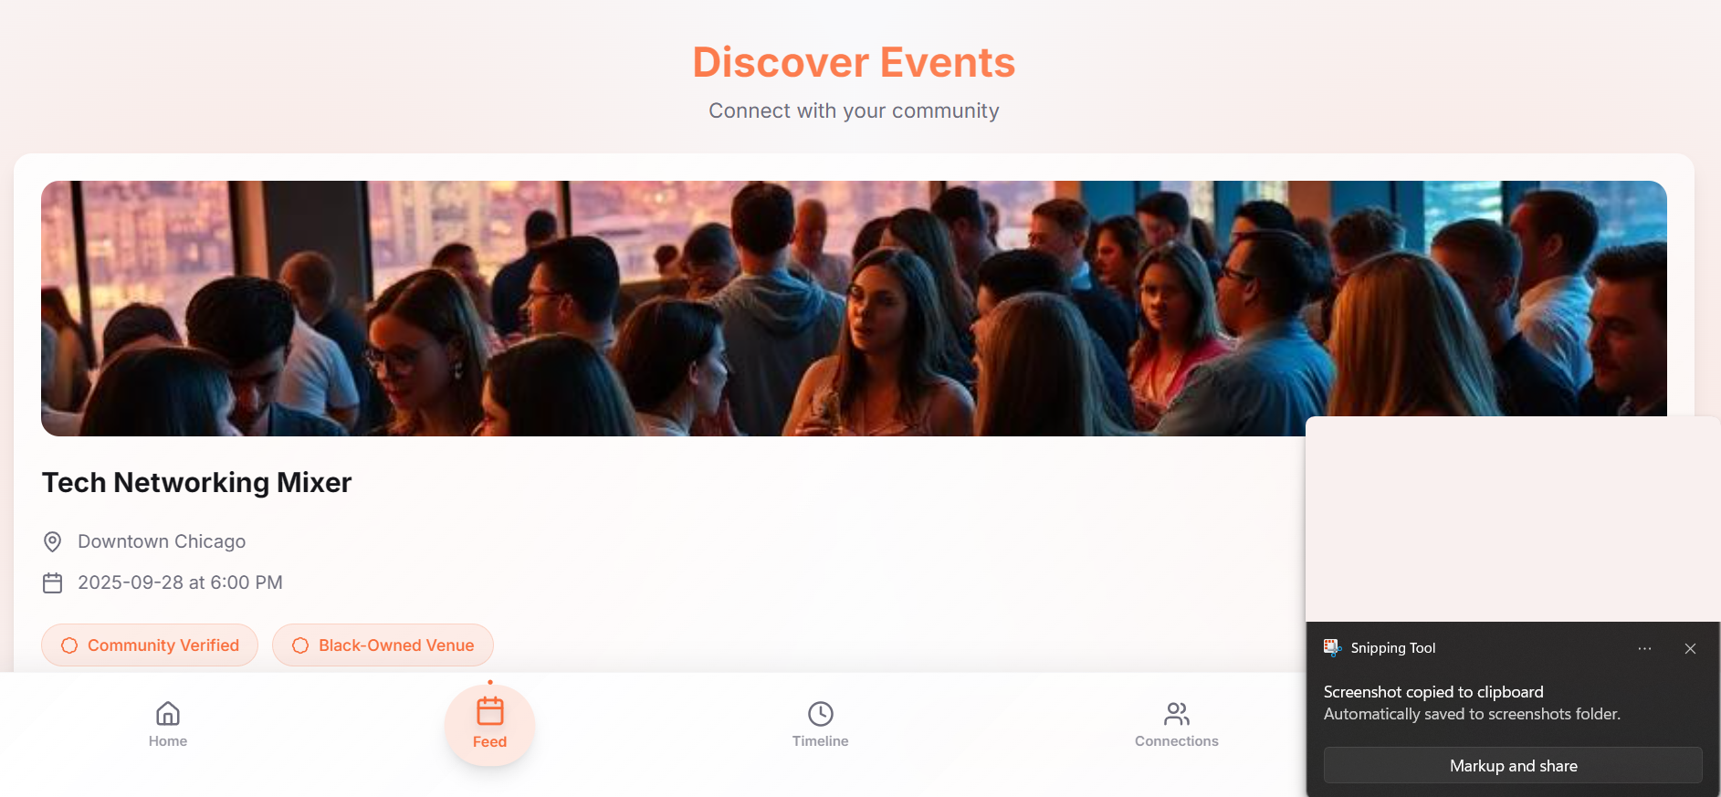Click the Black-Owned Venue badge
The height and width of the screenshot is (797, 1721).
383,645
